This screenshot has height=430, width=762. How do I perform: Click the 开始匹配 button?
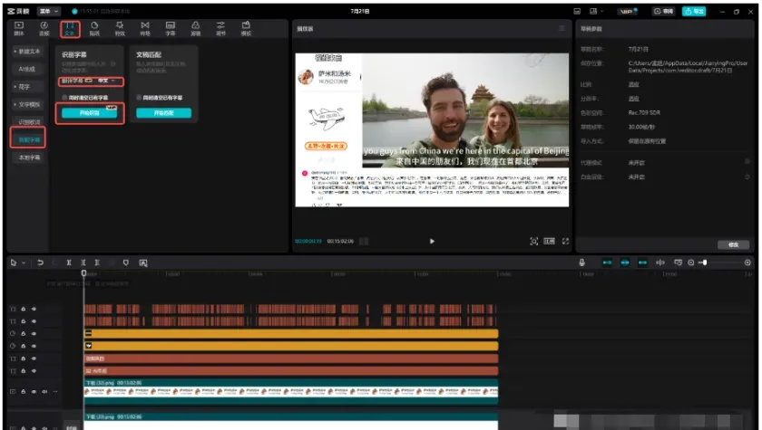164,113
